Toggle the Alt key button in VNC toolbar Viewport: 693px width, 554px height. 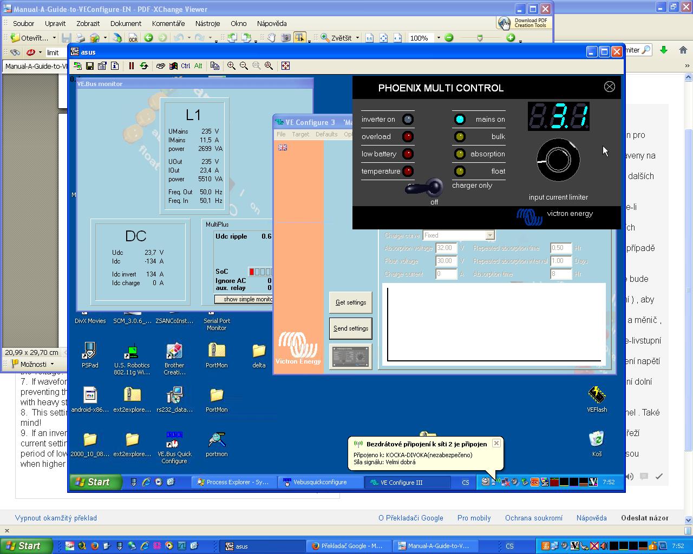pos(198,66)
